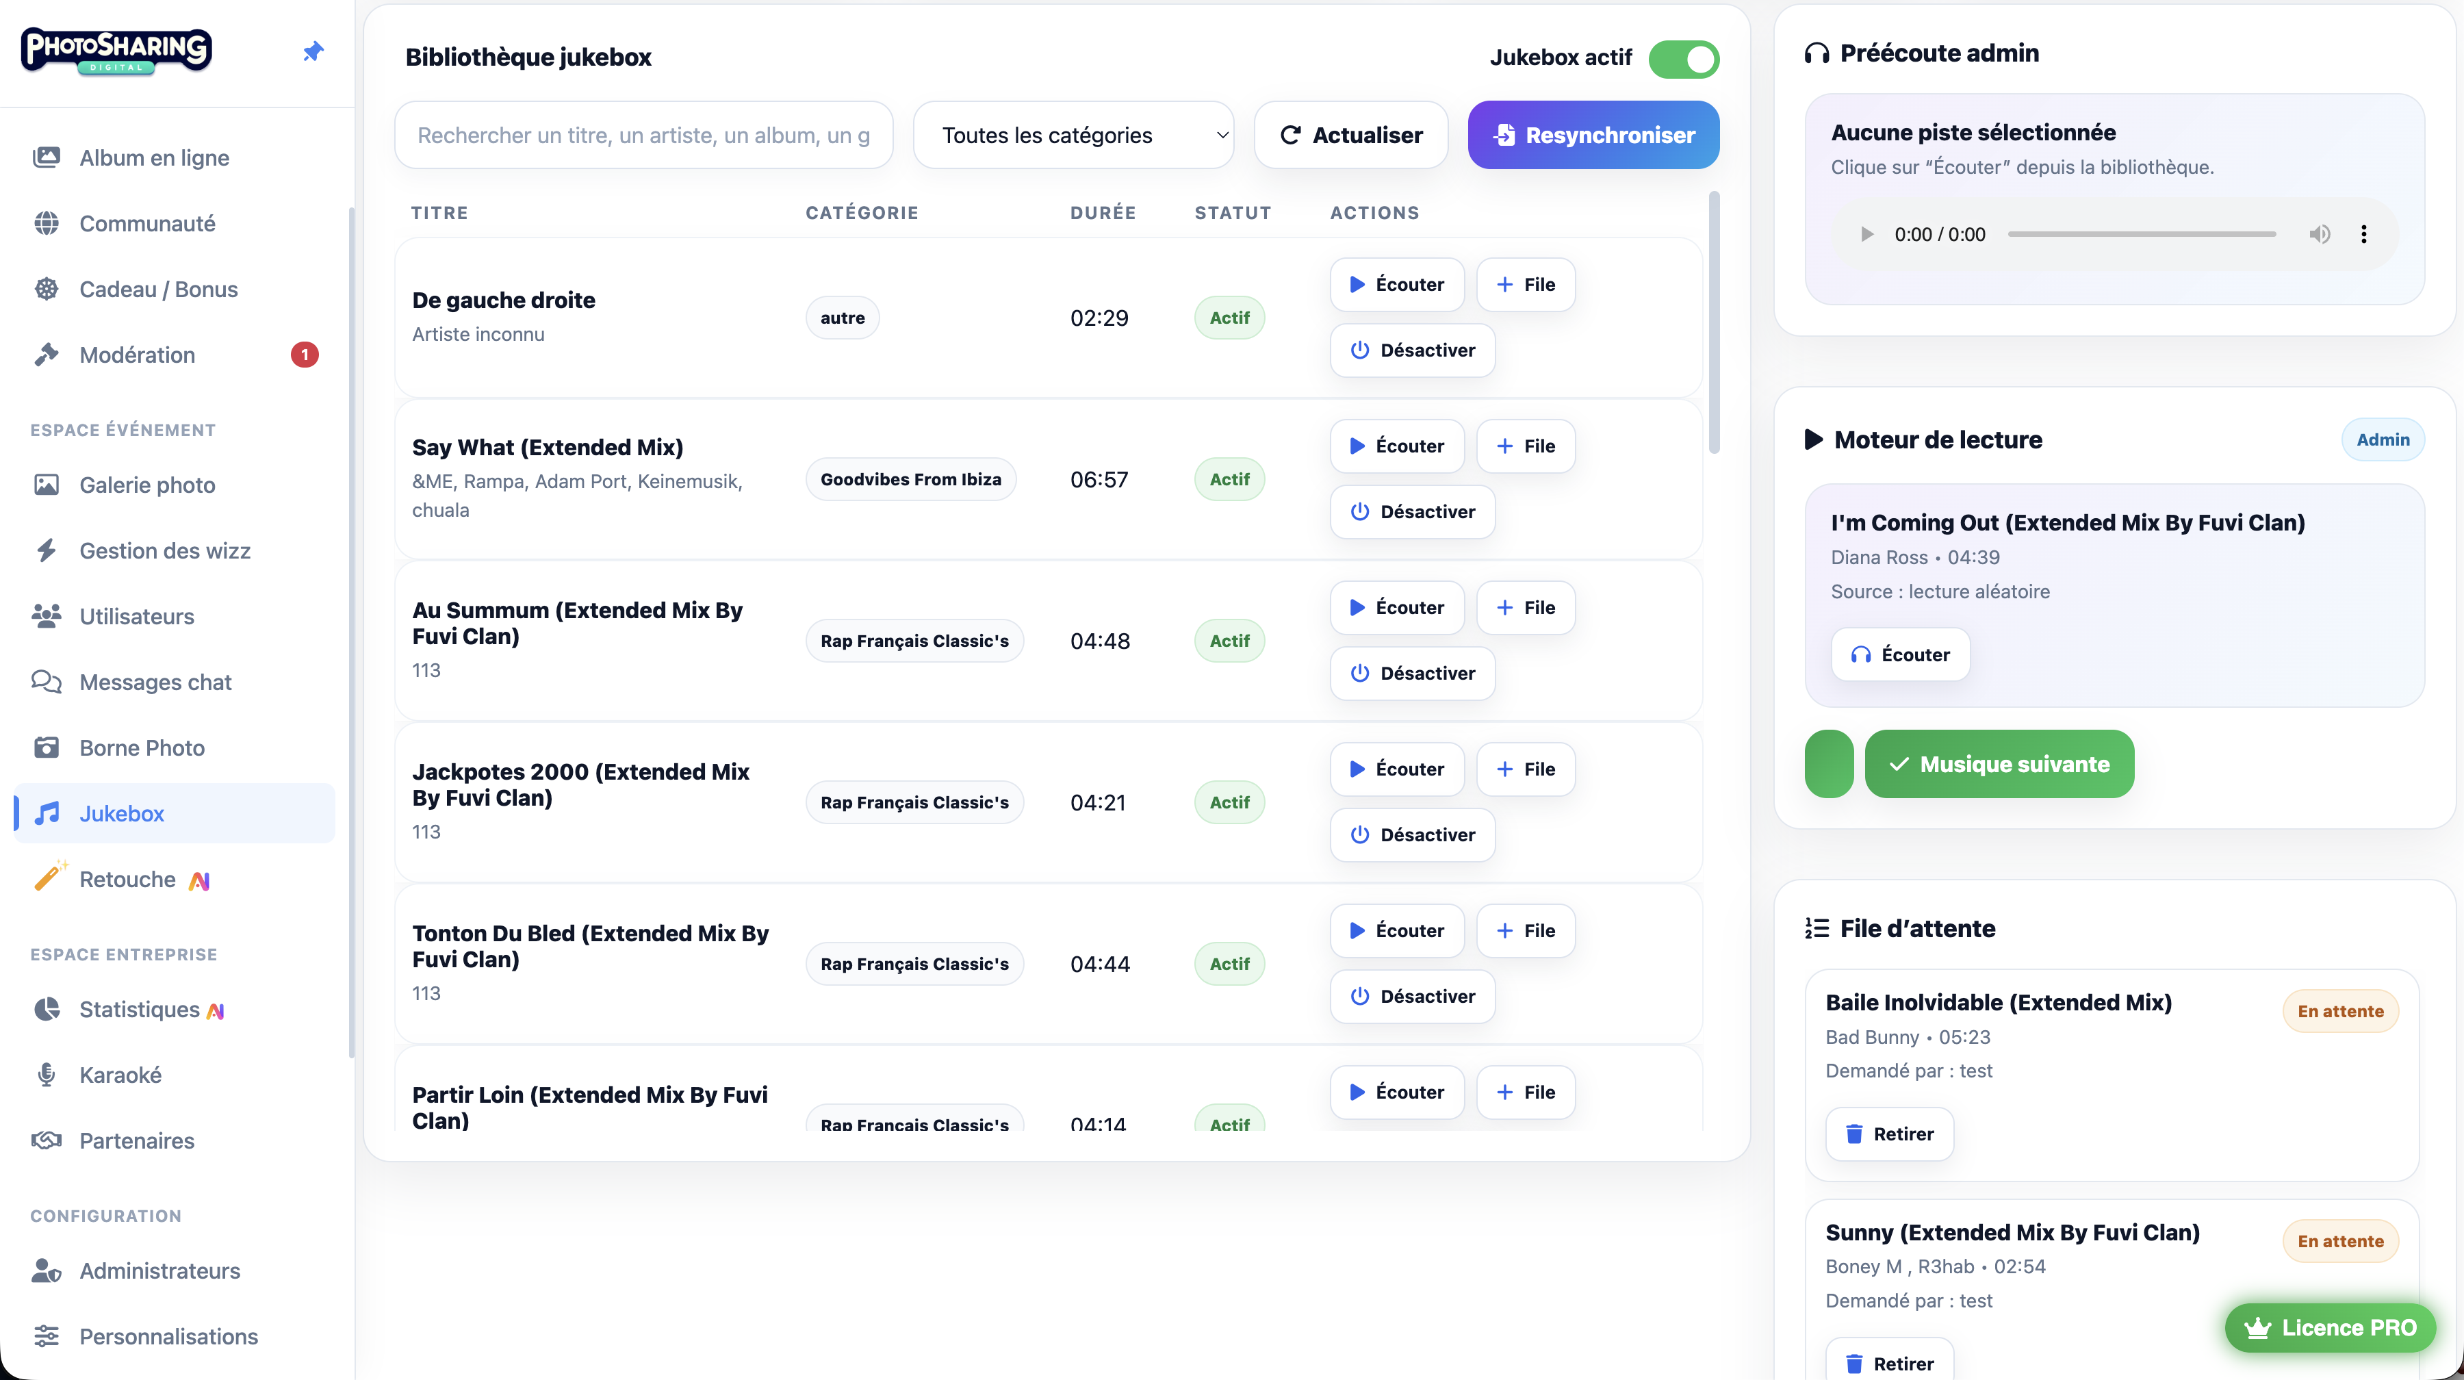Click the pin sidebar icon
Viewport: 2464px width, 1380px height.
pos(313,51)
